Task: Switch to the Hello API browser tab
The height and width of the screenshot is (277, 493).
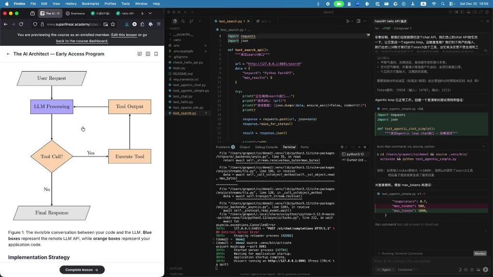Action: pos(125,13)
